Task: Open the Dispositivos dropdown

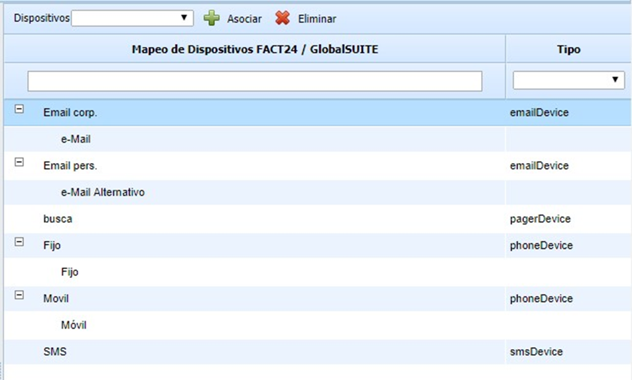Action: (132, 18)
